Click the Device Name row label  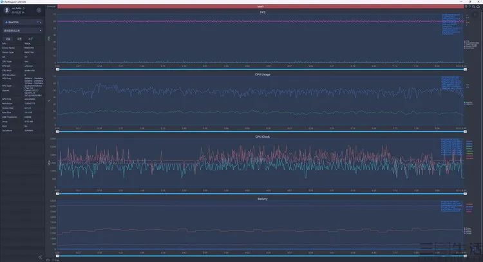tap(8, 48)
